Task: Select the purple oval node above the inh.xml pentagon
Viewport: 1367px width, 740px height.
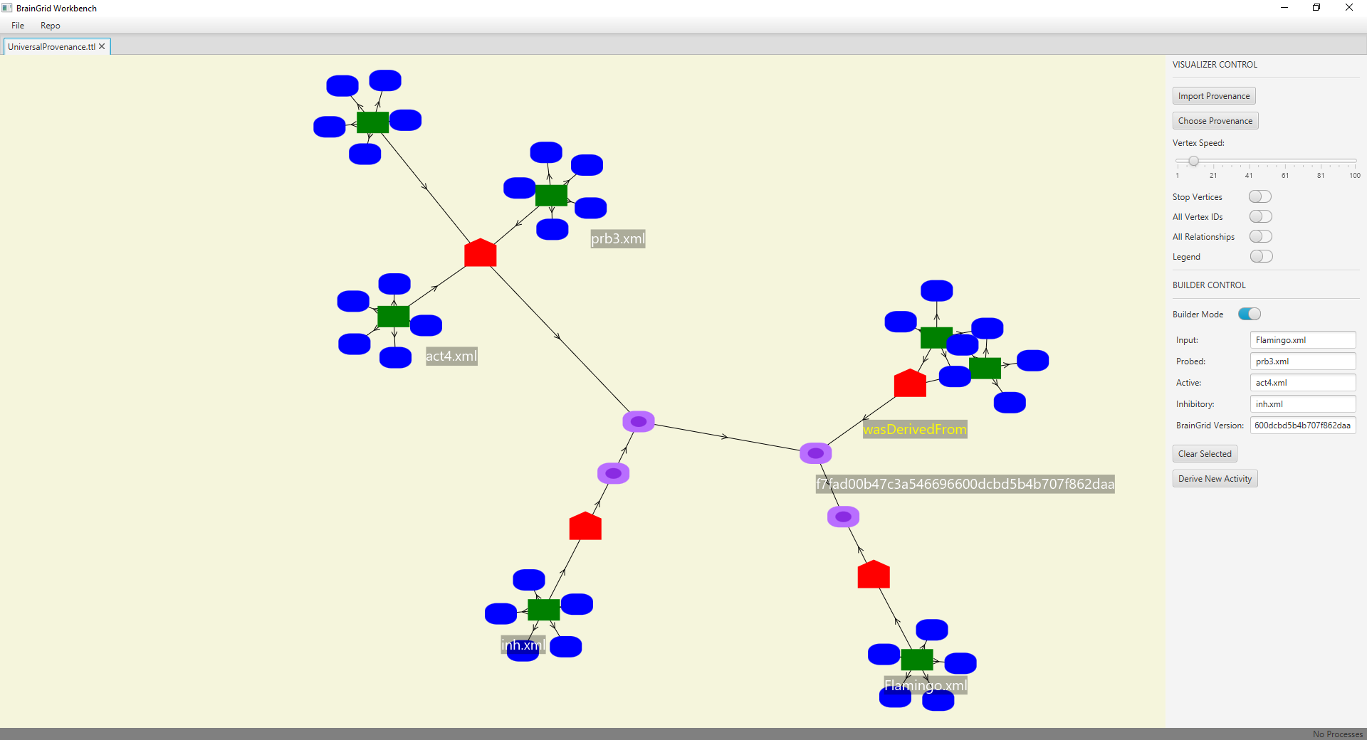Action: click(x=614, y=473)
